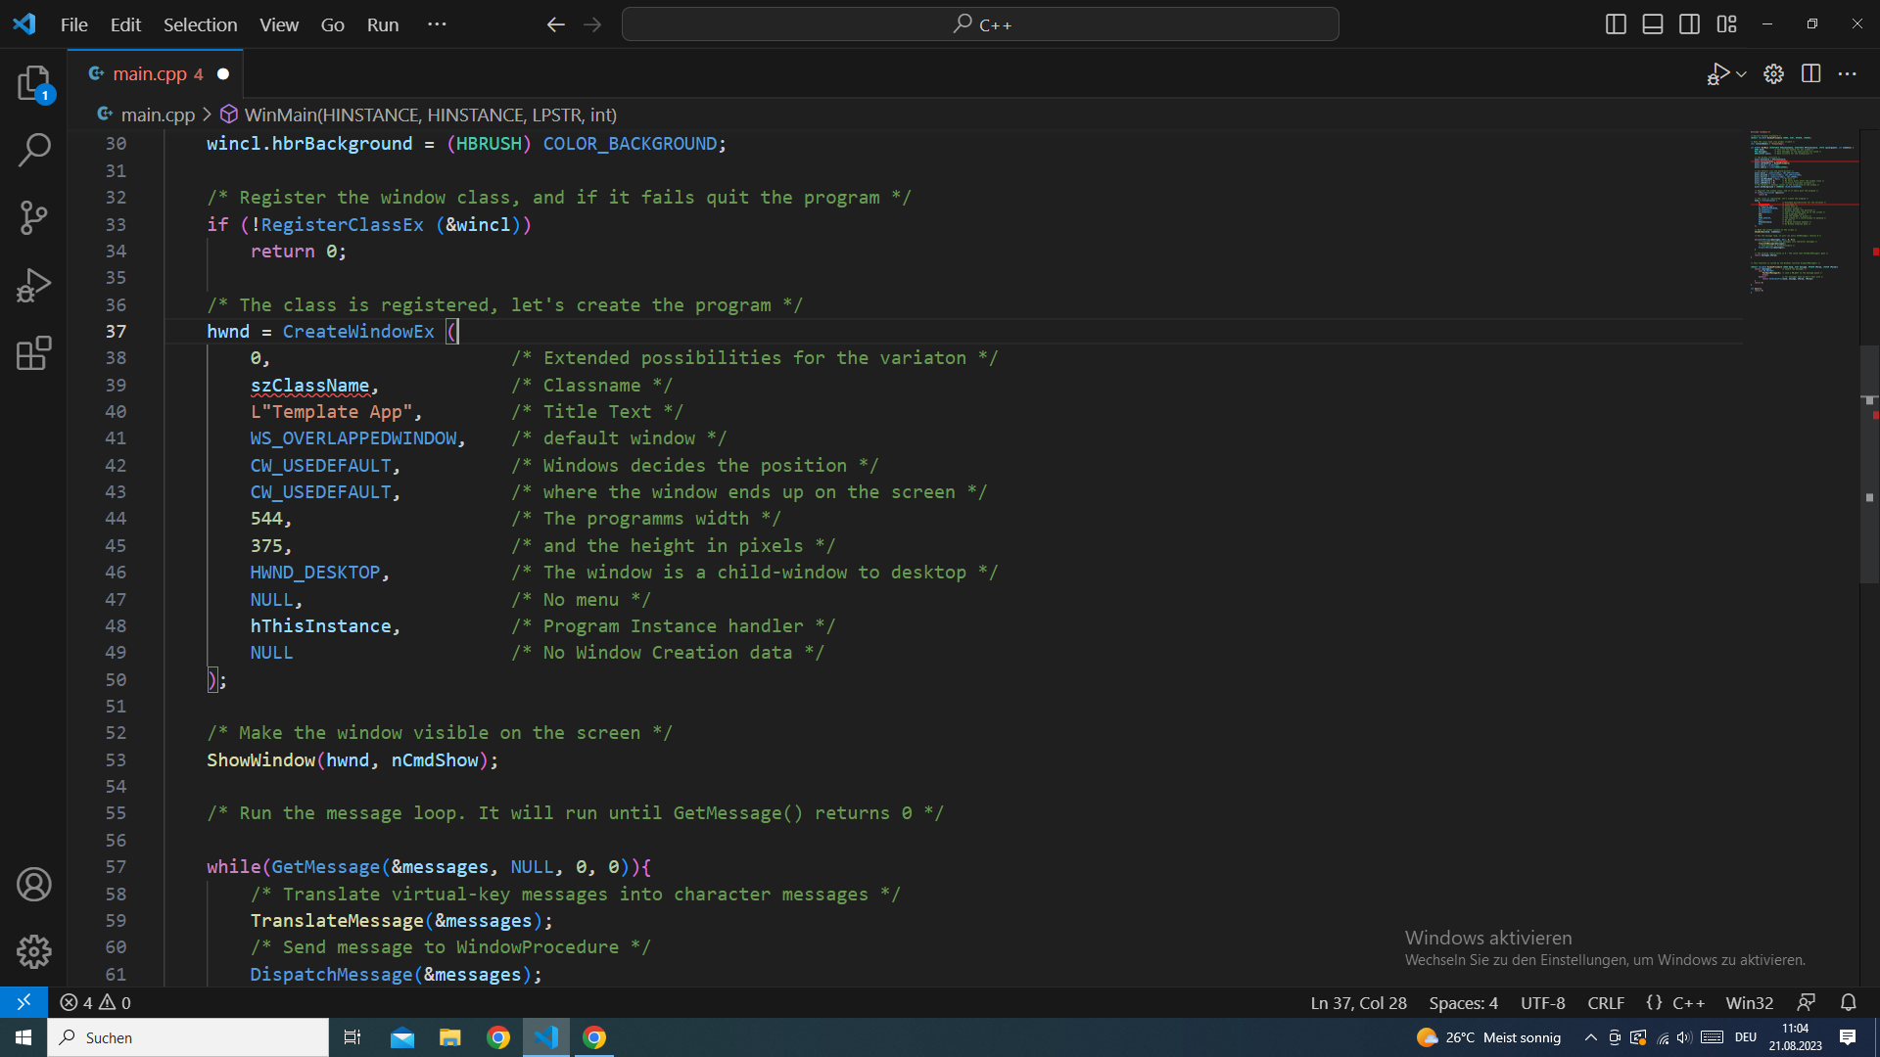Open the Run menu
1880x1057 pixels.
pos(382,24)
